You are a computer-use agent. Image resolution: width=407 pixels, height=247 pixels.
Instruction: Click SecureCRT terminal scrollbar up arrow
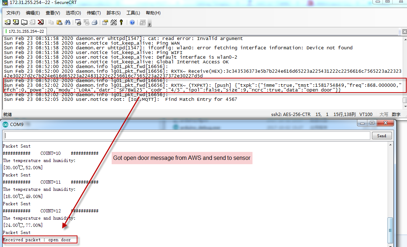pyautogui.click(x=405, y=39)
